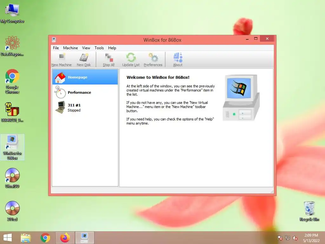Image resolution: width=325 pixels, height=244 pixels.
Task: Select the Google Chrome desktop shortcut
Action: click(12, 81)
